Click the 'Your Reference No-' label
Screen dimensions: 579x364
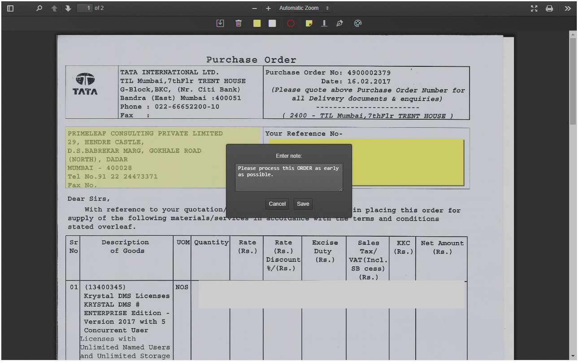click(x=304, y=134)
